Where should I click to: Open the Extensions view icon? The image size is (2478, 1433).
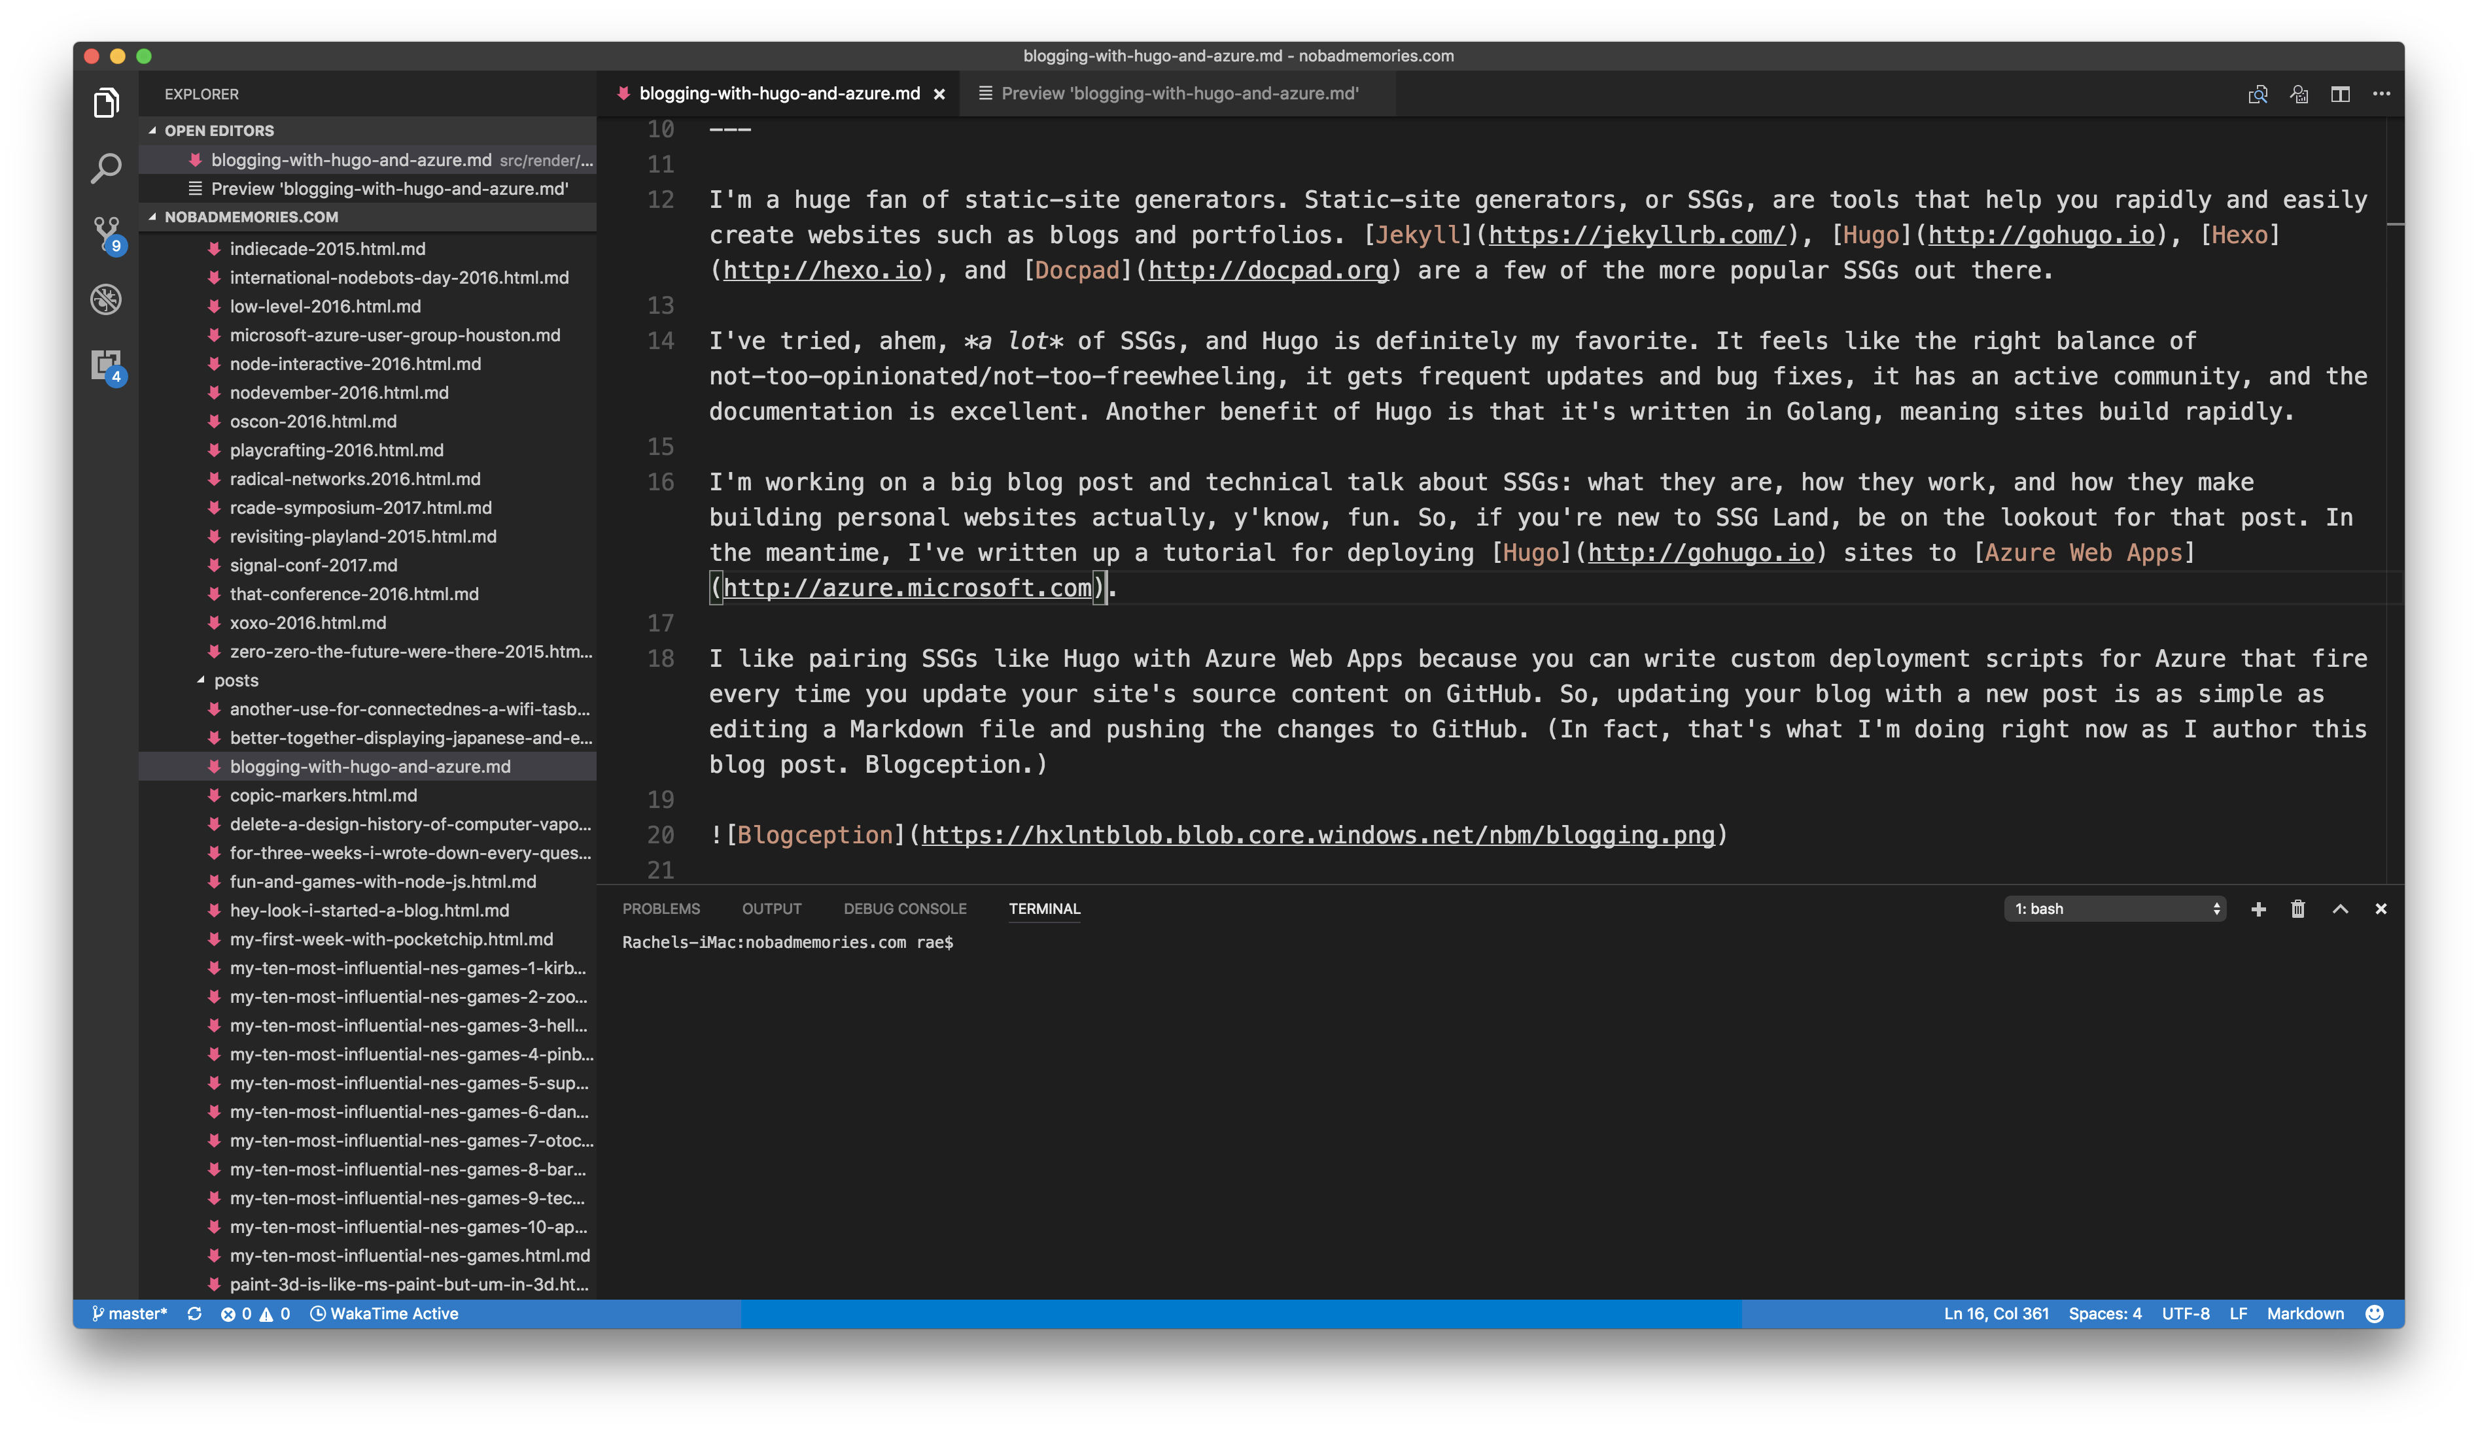[106, 365]
